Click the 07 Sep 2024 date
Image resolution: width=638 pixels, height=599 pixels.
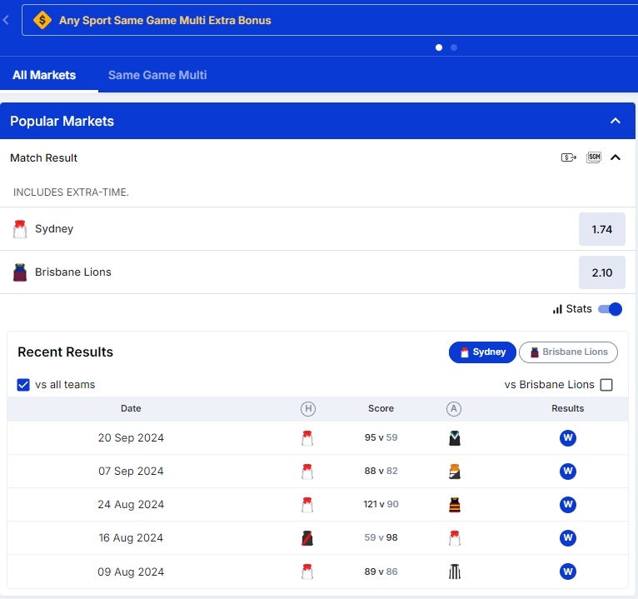click(x=131, y=472)
